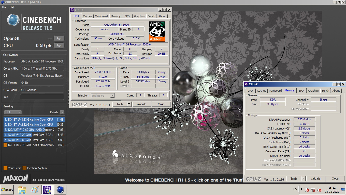The height and width of the screenshot is (195, 346).
Task: Switch to Mainboard tab in CPU-Z CPU window
Action: 101,16
